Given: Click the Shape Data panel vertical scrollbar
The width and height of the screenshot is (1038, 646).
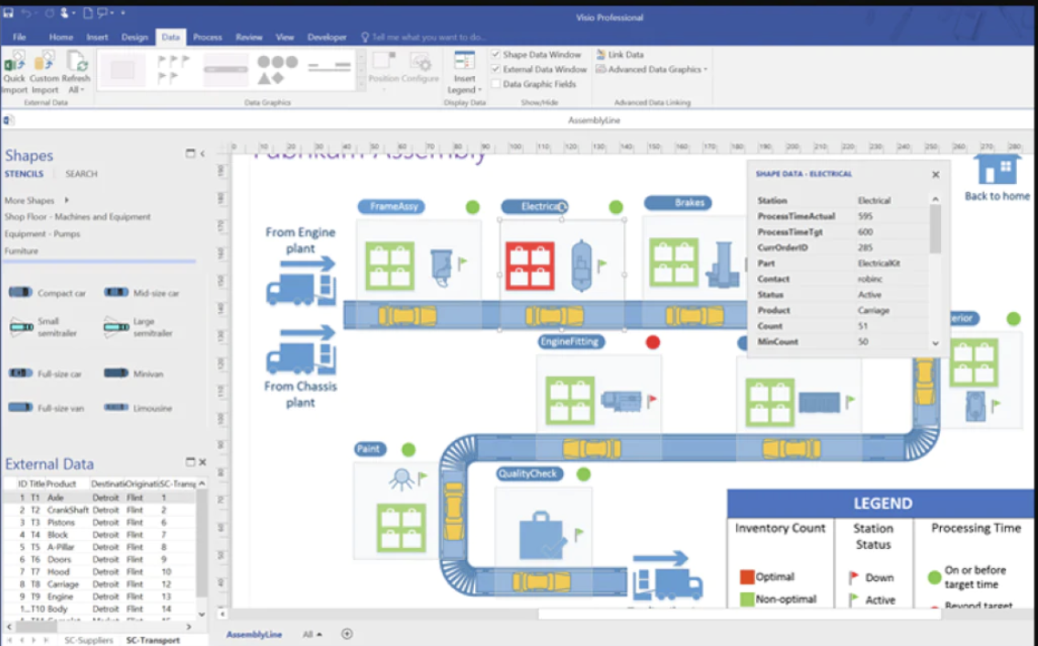Looking at the screenshot, I should click(x=935, y=270).
